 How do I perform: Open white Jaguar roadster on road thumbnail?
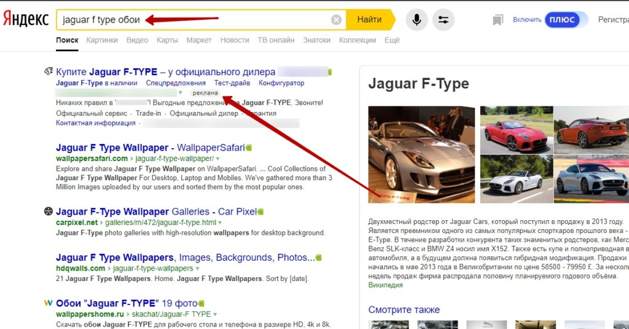click(517, 179)
